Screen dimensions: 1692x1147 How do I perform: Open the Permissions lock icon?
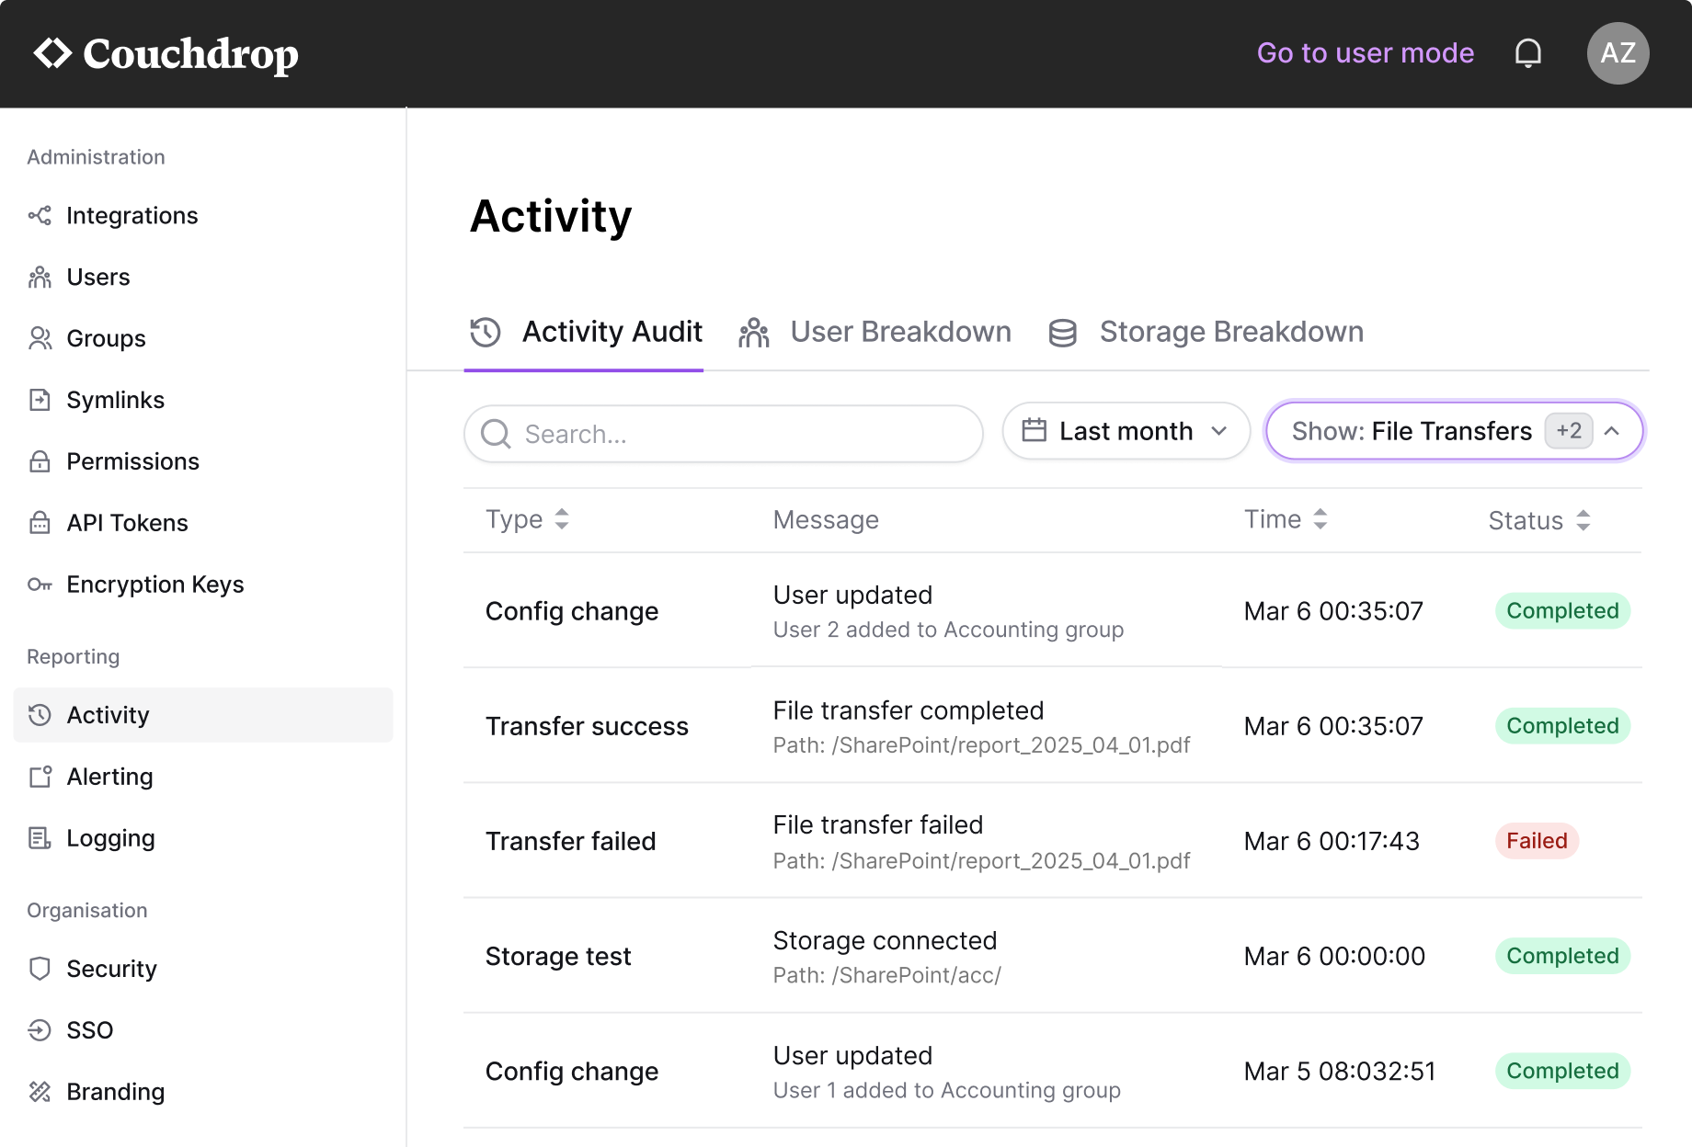[40, 460]
